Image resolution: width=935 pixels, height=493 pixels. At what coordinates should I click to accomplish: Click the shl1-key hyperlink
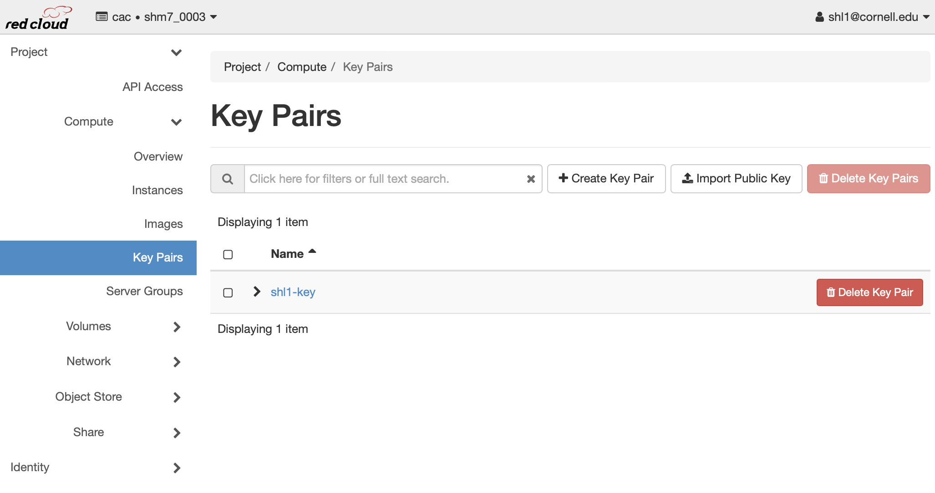(x=294, y=292)
